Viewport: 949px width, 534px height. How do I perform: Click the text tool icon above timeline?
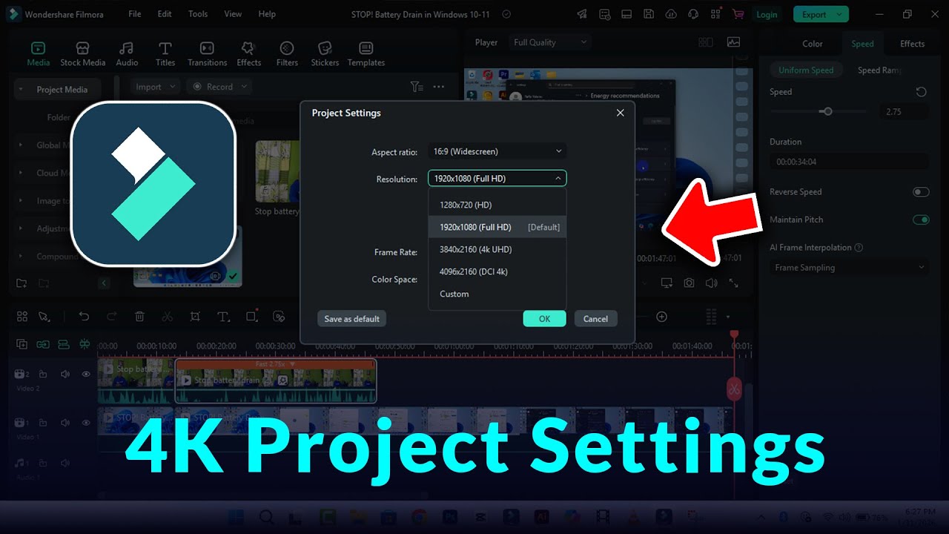point(223,317)
